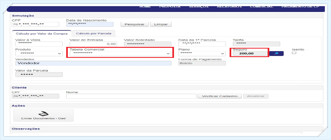The height and width of the screenshot is (140, 331).
Task: Click the Tarifa field
Action: 256,44
